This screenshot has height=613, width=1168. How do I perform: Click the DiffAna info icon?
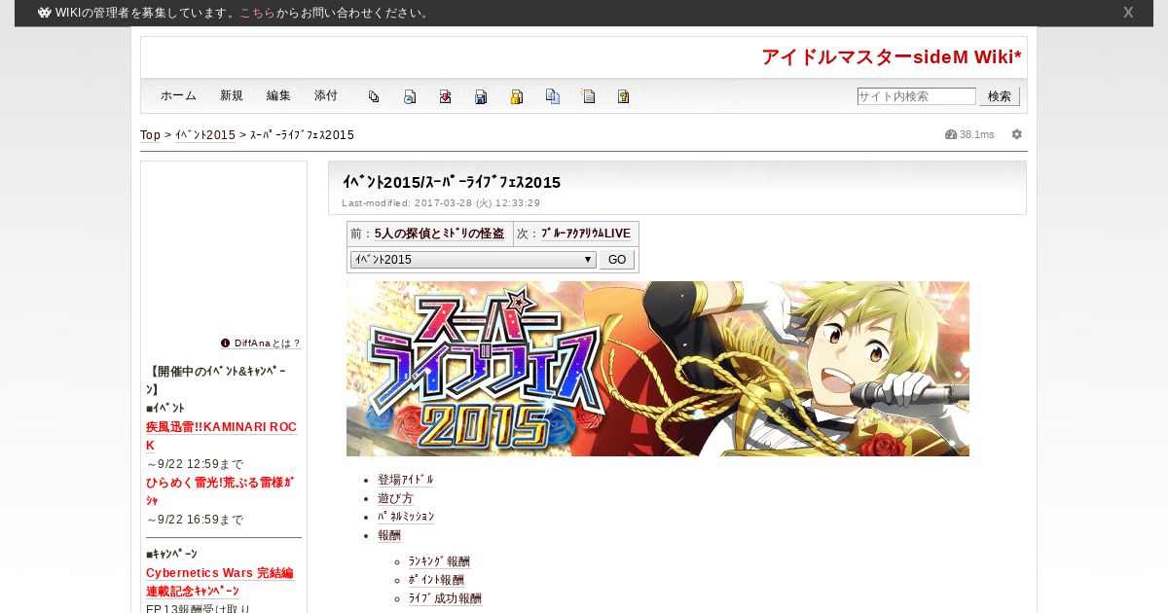(x=226, y=343)
